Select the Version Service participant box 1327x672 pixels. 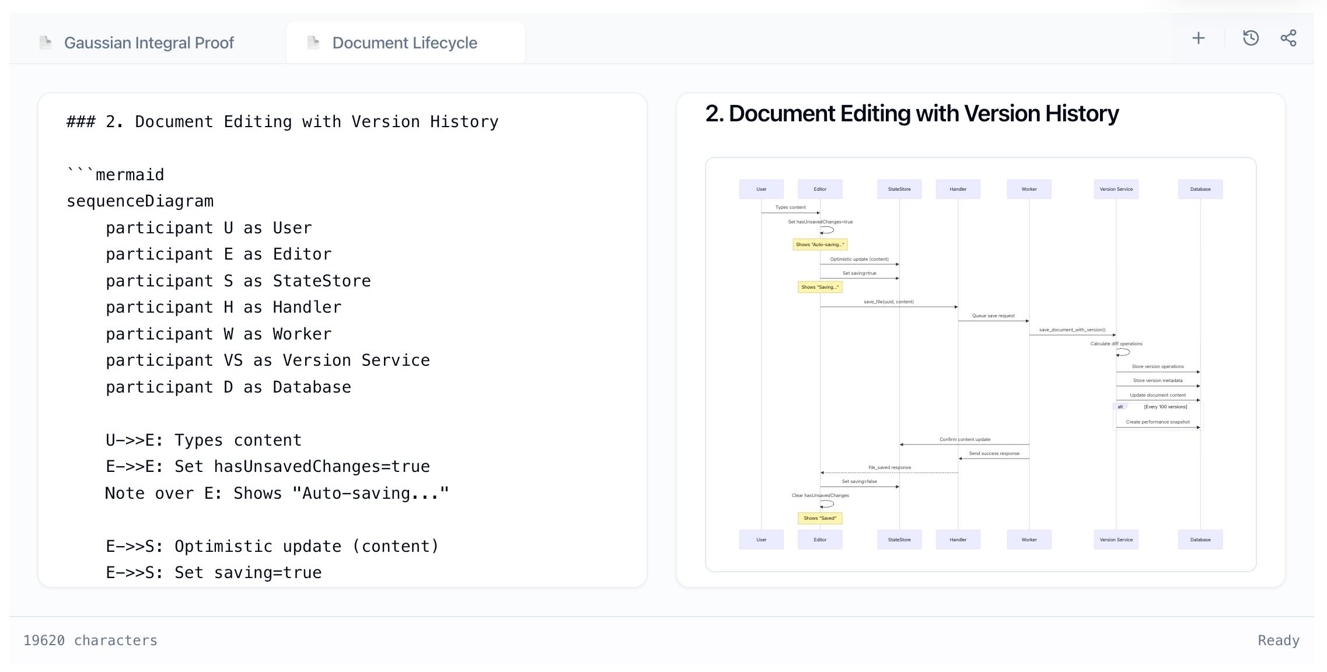pyautogui.click(x=1116, y=189)
